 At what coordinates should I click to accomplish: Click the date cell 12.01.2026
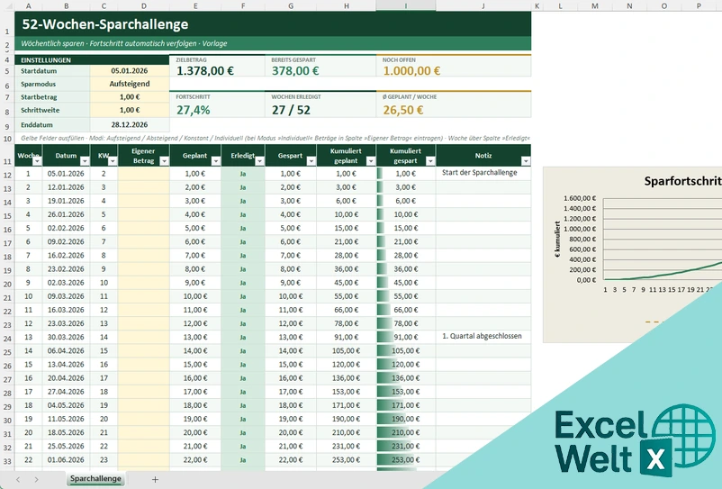(66, 187)
